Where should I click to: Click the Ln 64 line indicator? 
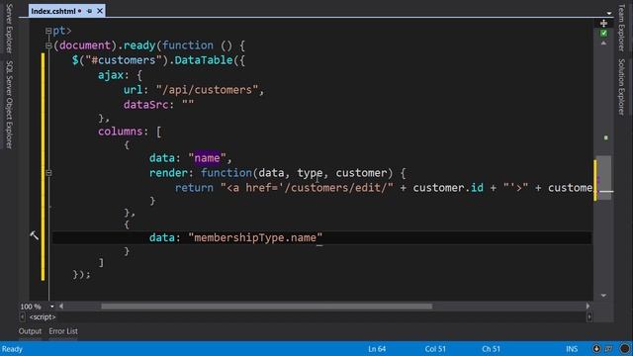377,349
